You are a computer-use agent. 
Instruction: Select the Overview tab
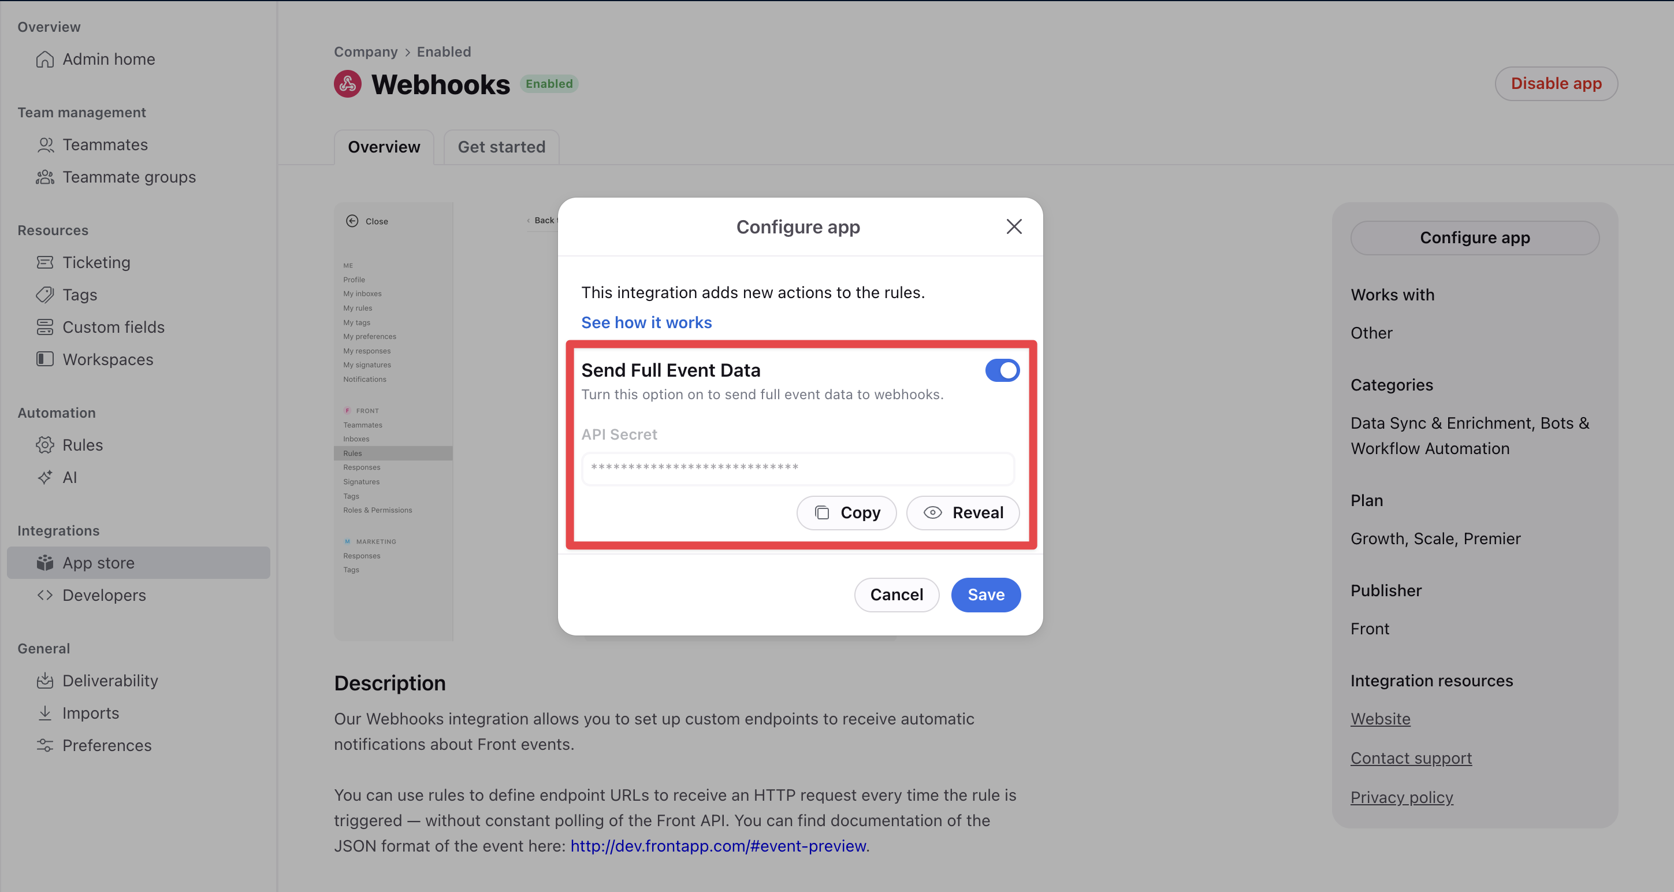pyautogui.click(x=384, y=147)
